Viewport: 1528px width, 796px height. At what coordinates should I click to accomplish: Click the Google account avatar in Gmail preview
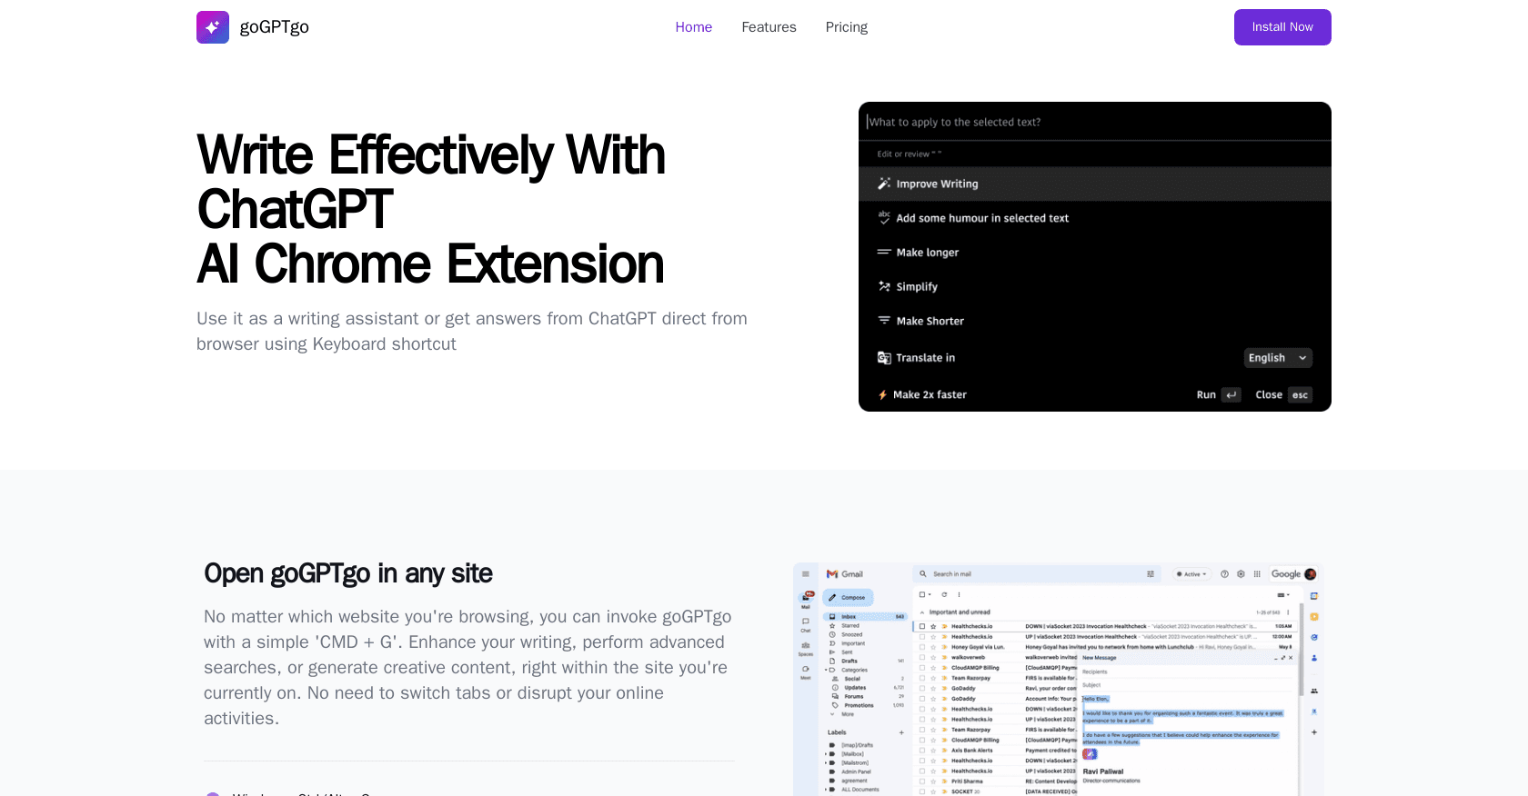tap(1311, 574)
